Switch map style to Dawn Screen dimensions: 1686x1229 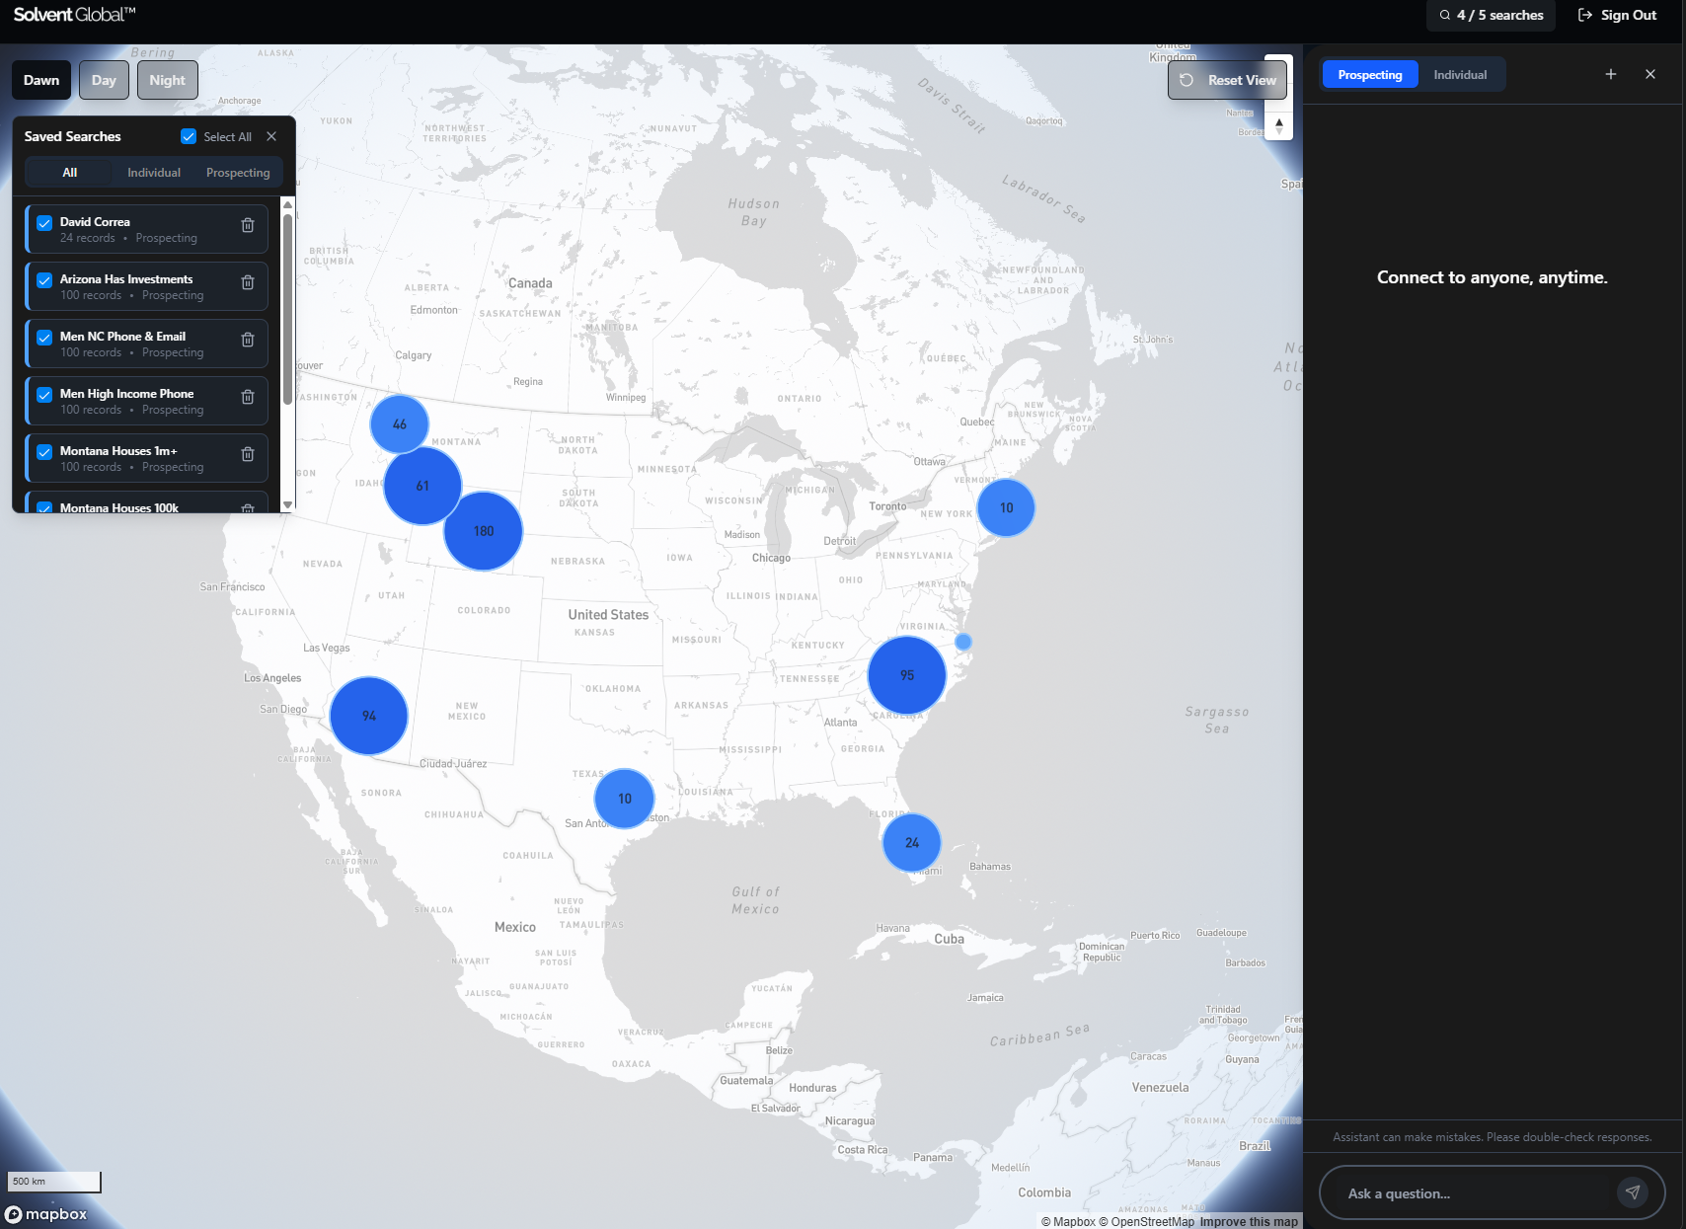coord(41,80)
